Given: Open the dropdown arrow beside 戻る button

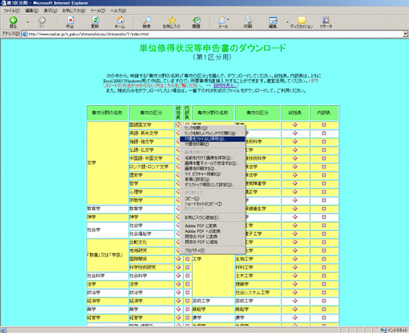Looking at the screenshot, I should (x=27, y=22).
